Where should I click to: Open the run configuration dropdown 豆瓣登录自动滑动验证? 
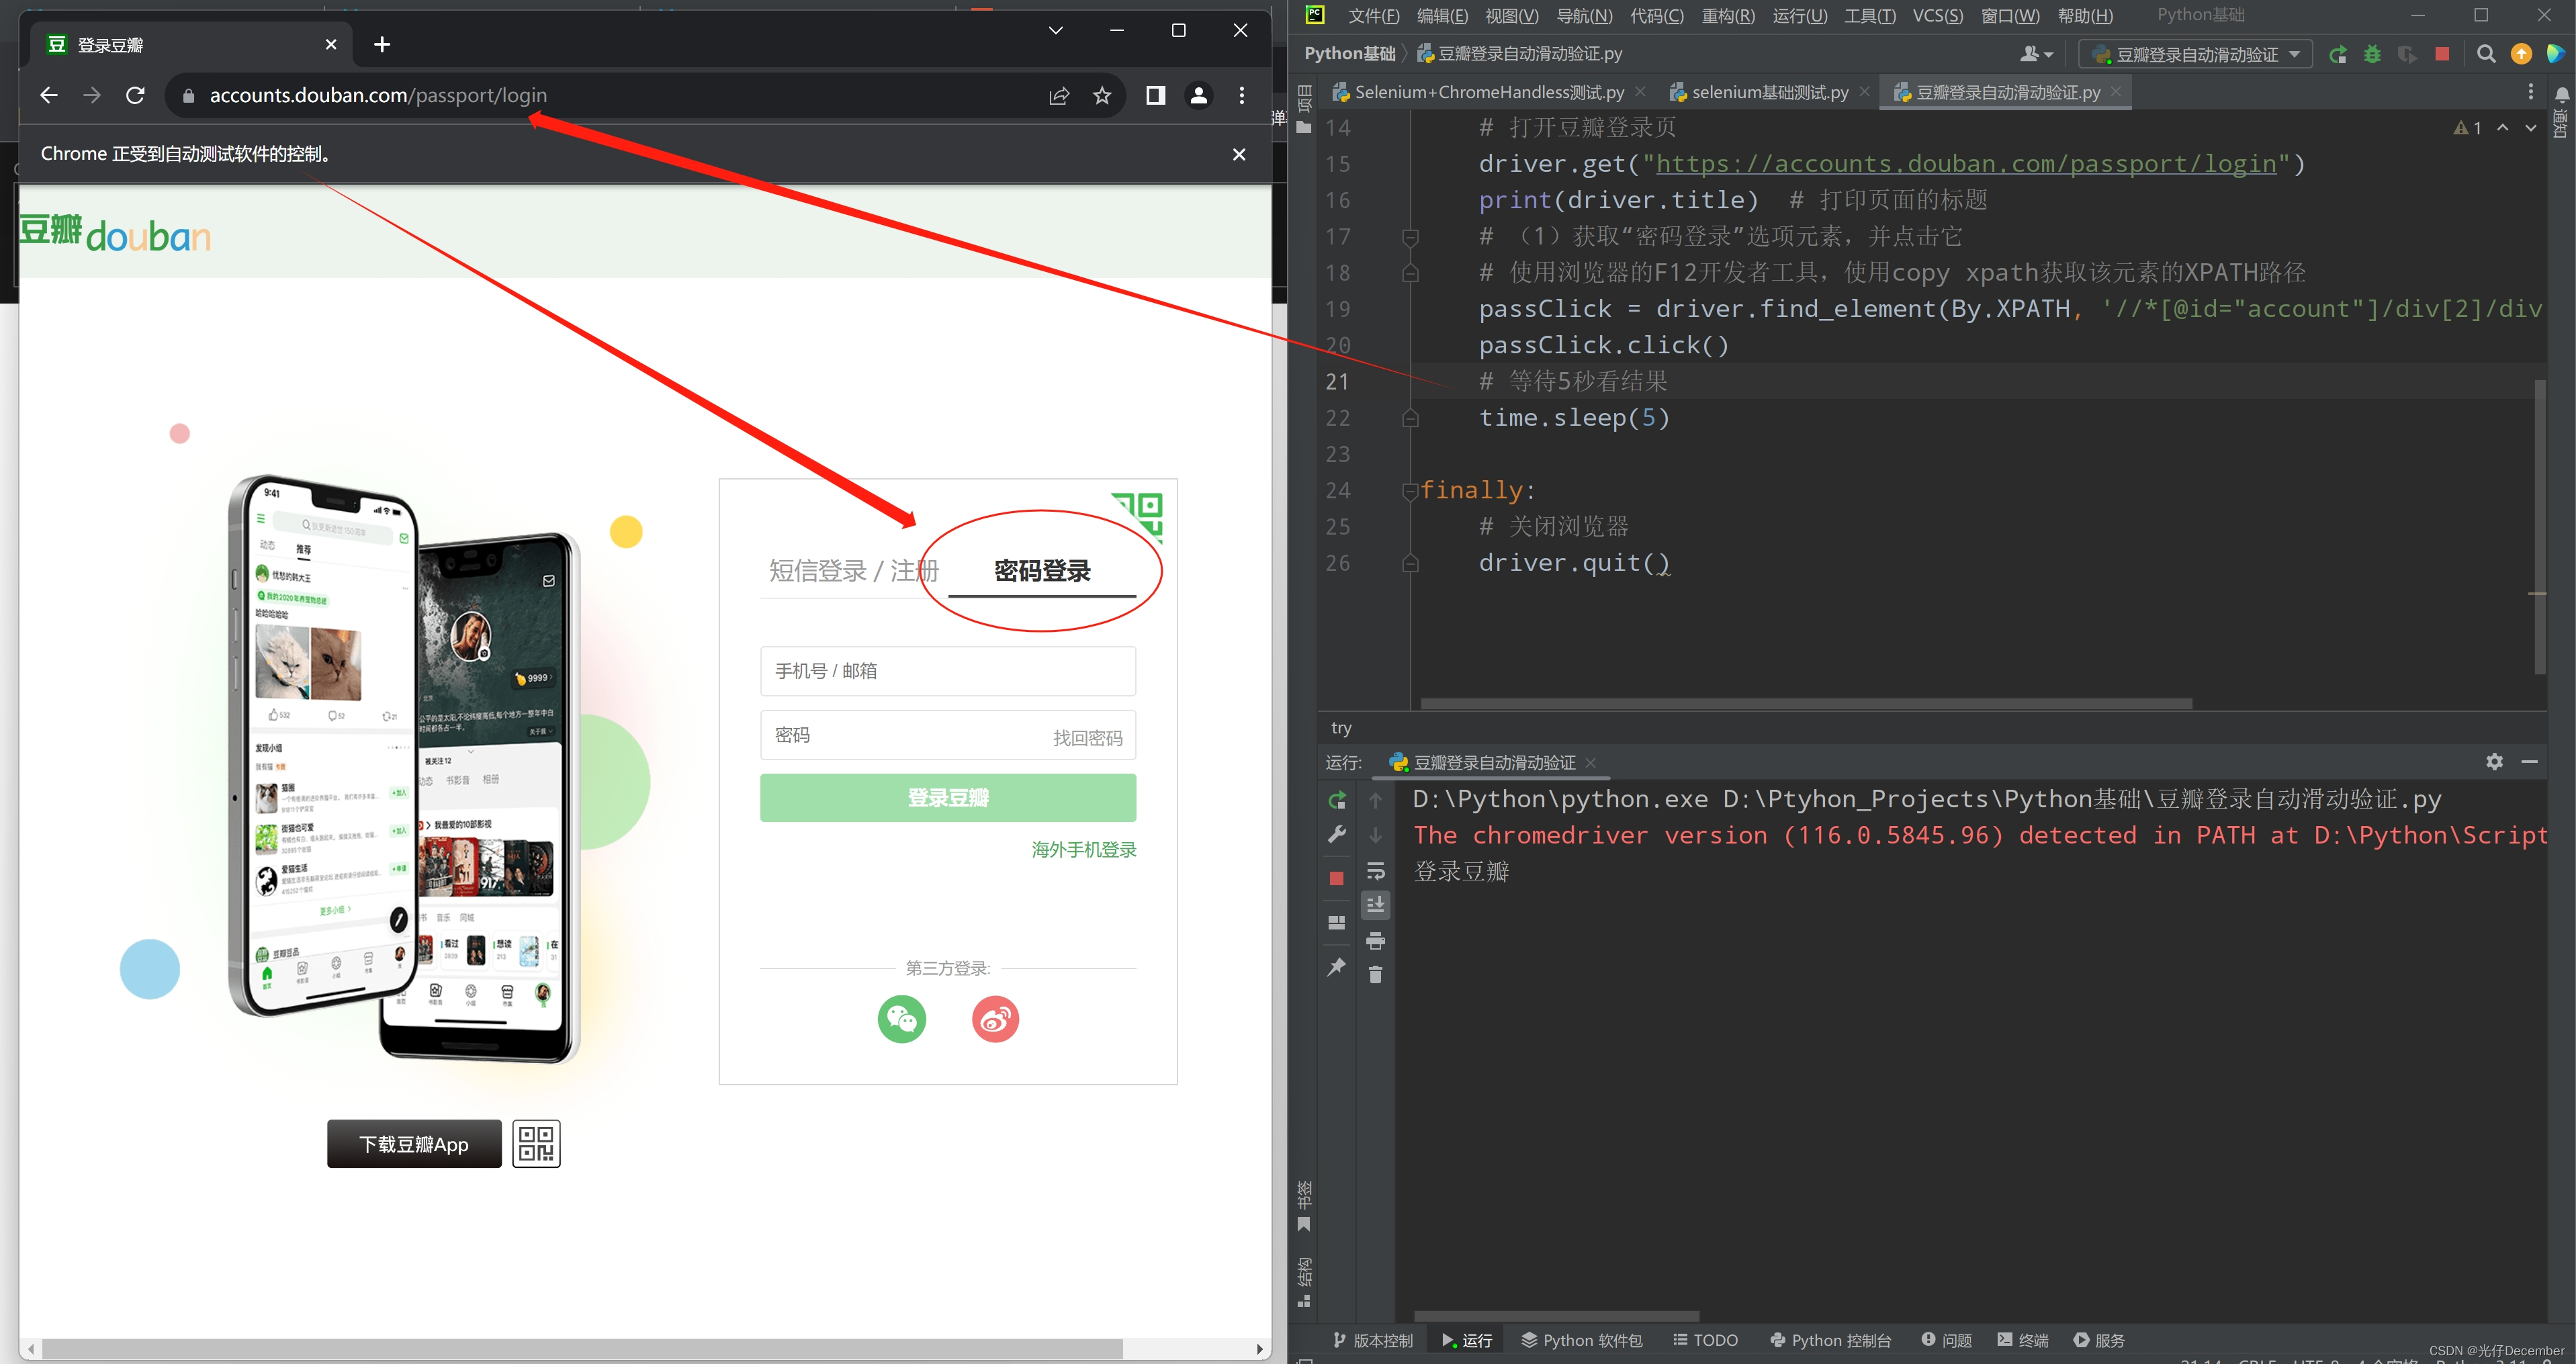[2196, 54]
